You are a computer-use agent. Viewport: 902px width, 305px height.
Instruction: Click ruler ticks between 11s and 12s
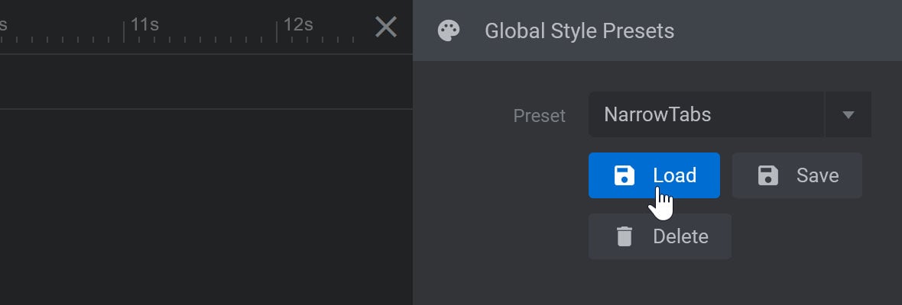[x=200, y=40]
